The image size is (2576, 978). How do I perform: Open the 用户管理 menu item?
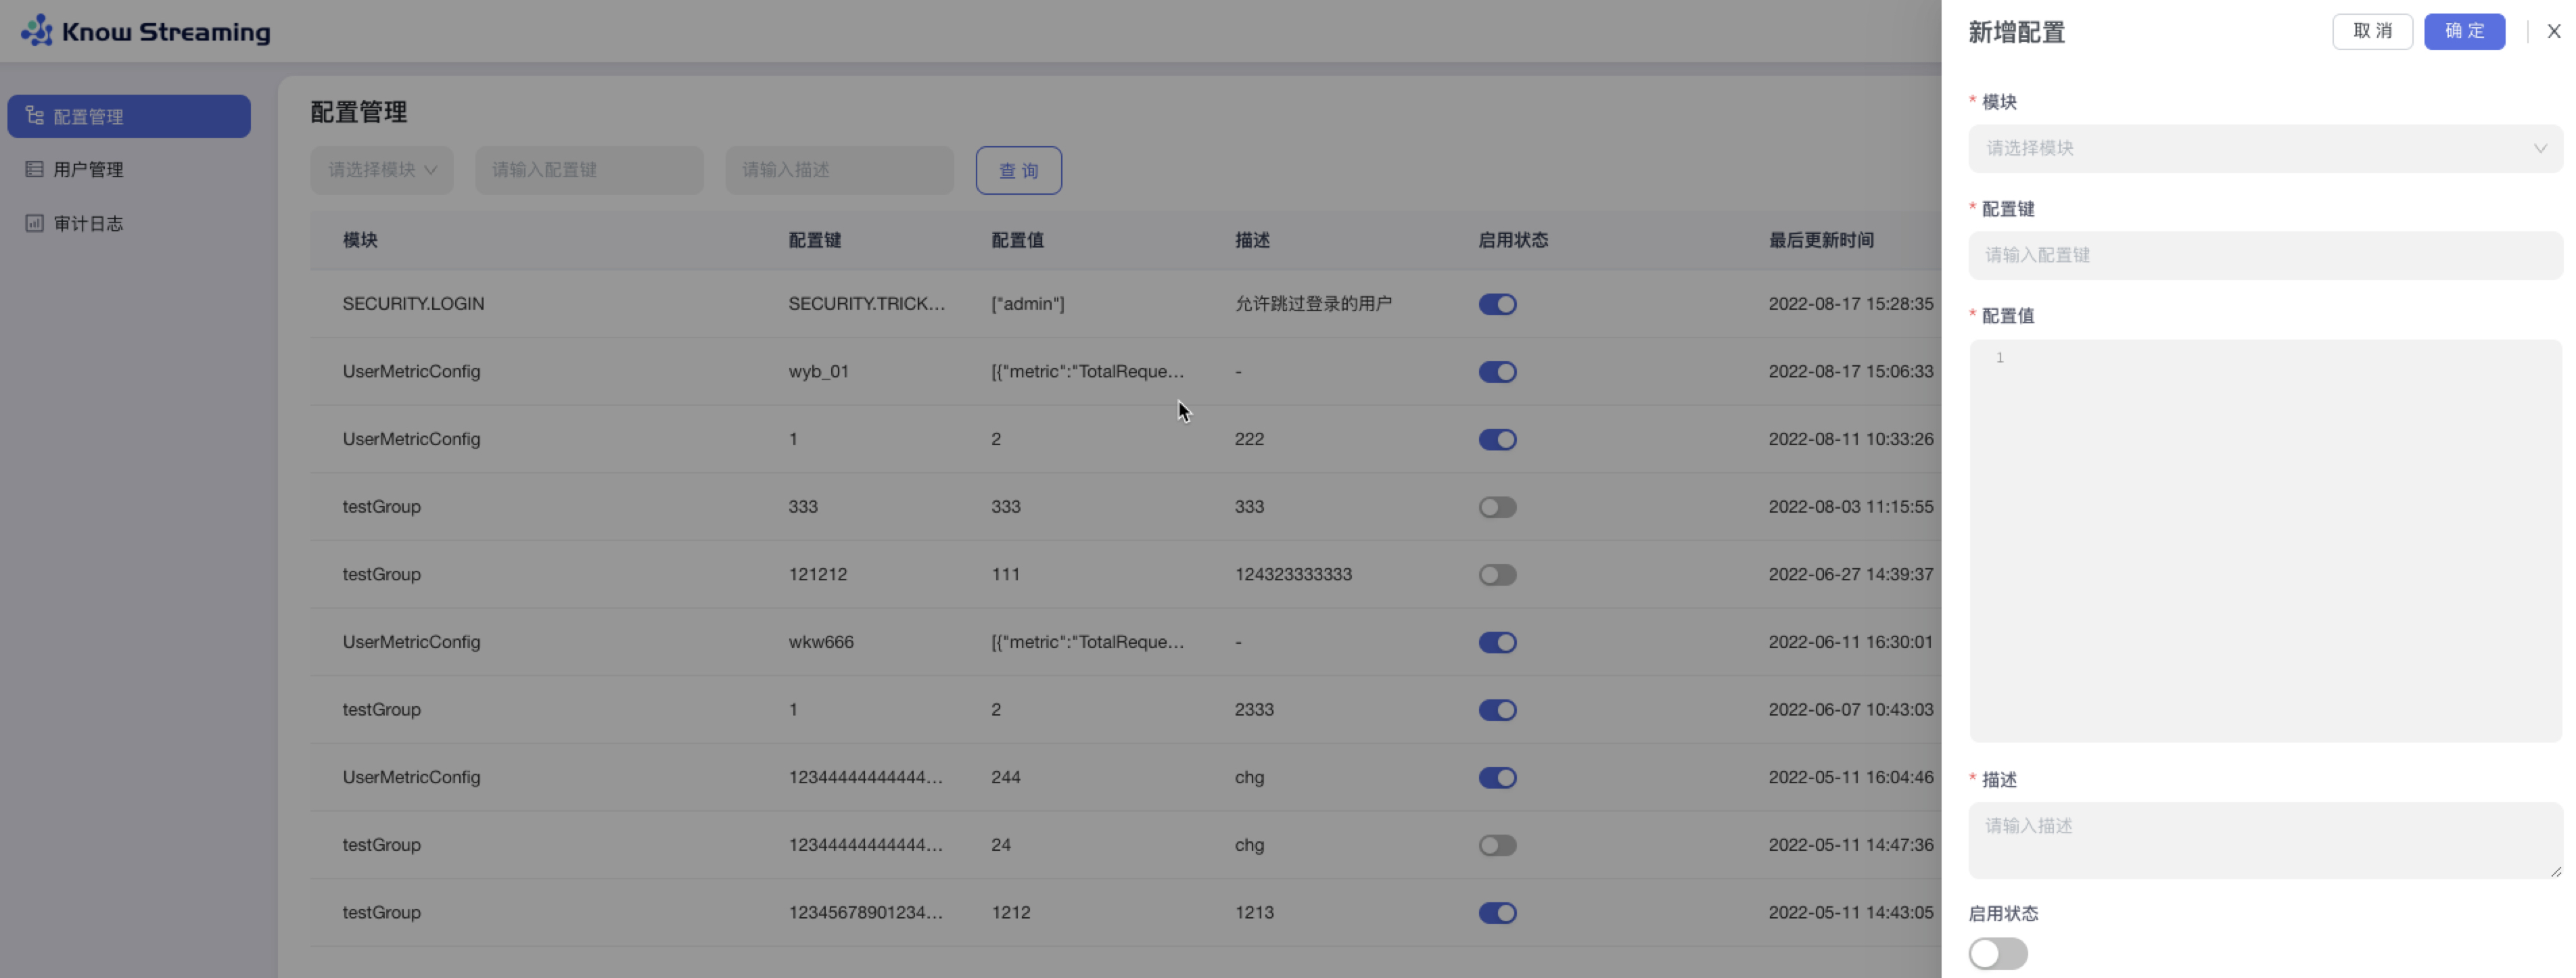88,169
